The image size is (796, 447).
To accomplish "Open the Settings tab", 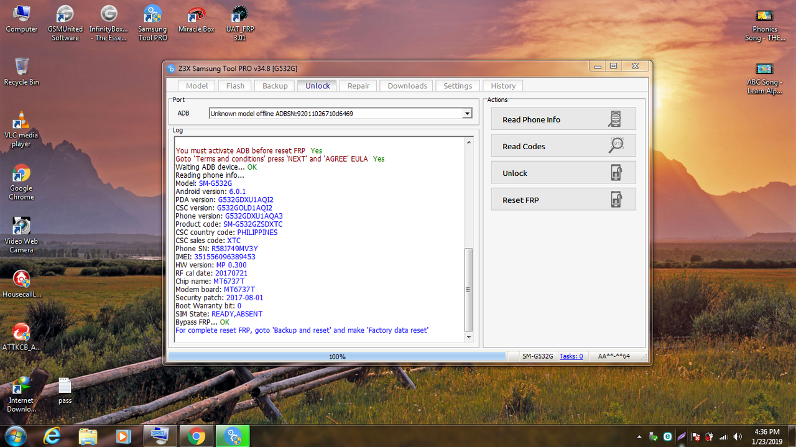I will coord(458,86).
